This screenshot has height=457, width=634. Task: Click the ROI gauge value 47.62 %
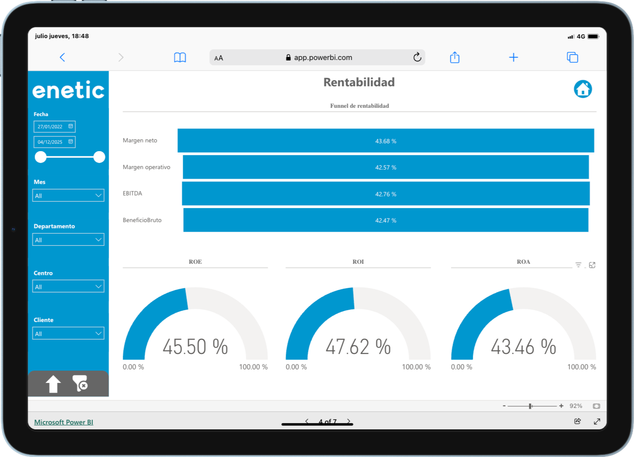click(358, 347)
